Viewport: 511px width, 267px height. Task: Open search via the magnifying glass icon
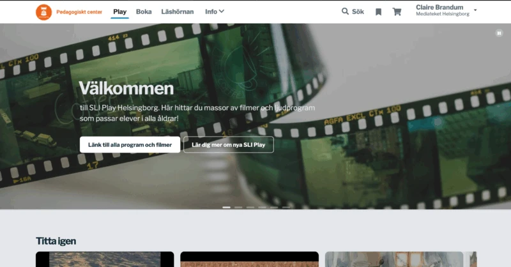[345, 11]
